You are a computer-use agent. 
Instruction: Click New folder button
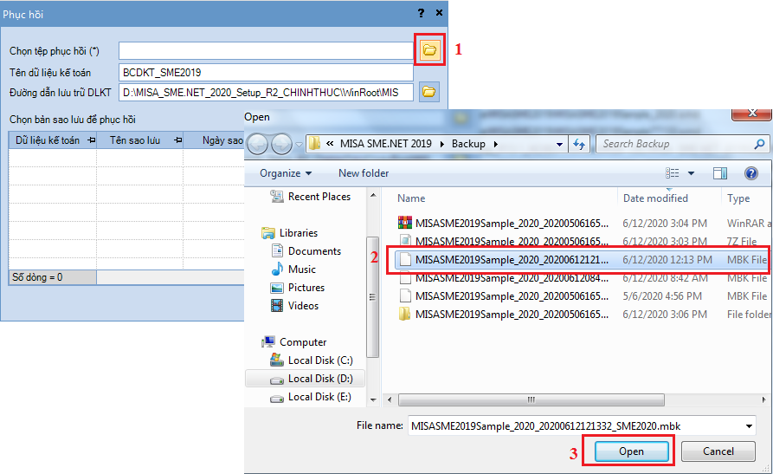[364, 173]
